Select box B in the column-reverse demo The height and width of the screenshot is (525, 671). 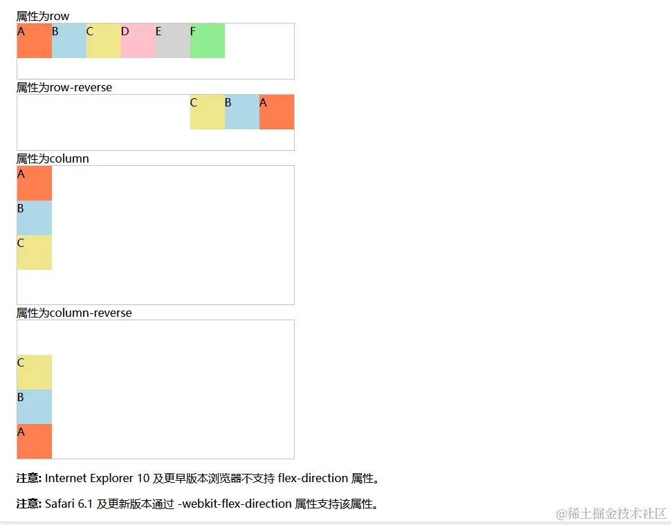click(34, 406)
